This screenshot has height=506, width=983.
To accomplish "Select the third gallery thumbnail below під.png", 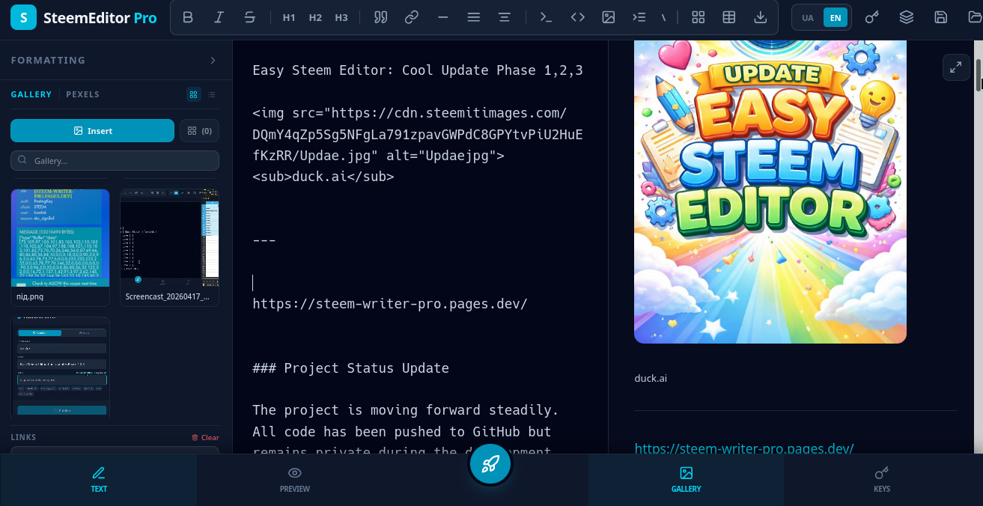I will pos(60,366).
